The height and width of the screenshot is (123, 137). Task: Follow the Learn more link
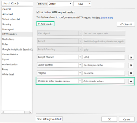107,18
